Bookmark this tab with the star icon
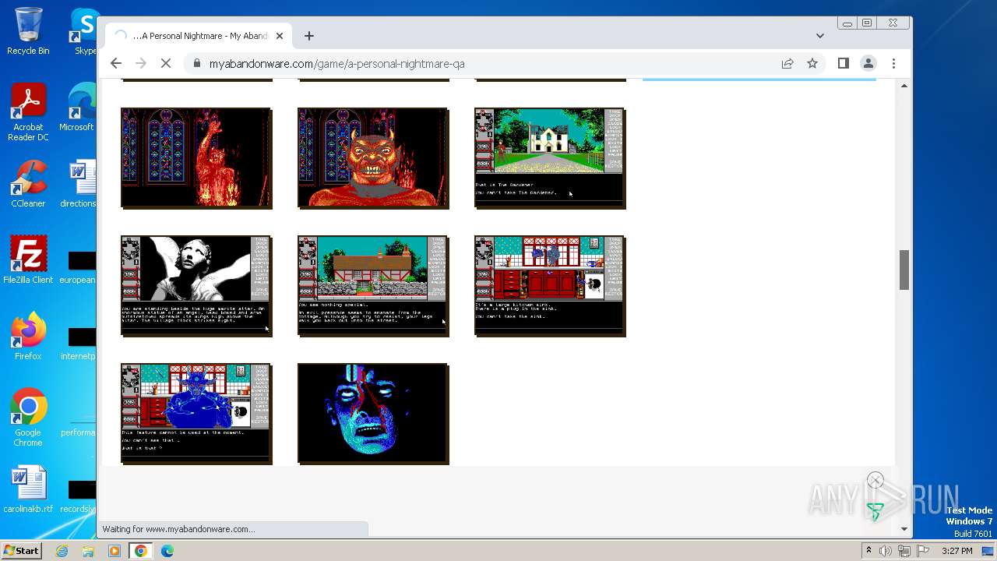This screenshot has height=561, width=997. pos(812,64)
